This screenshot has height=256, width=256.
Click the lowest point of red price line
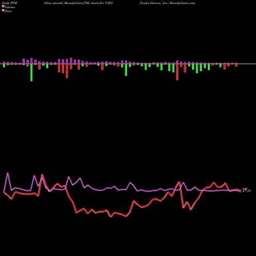coord(111,217)
